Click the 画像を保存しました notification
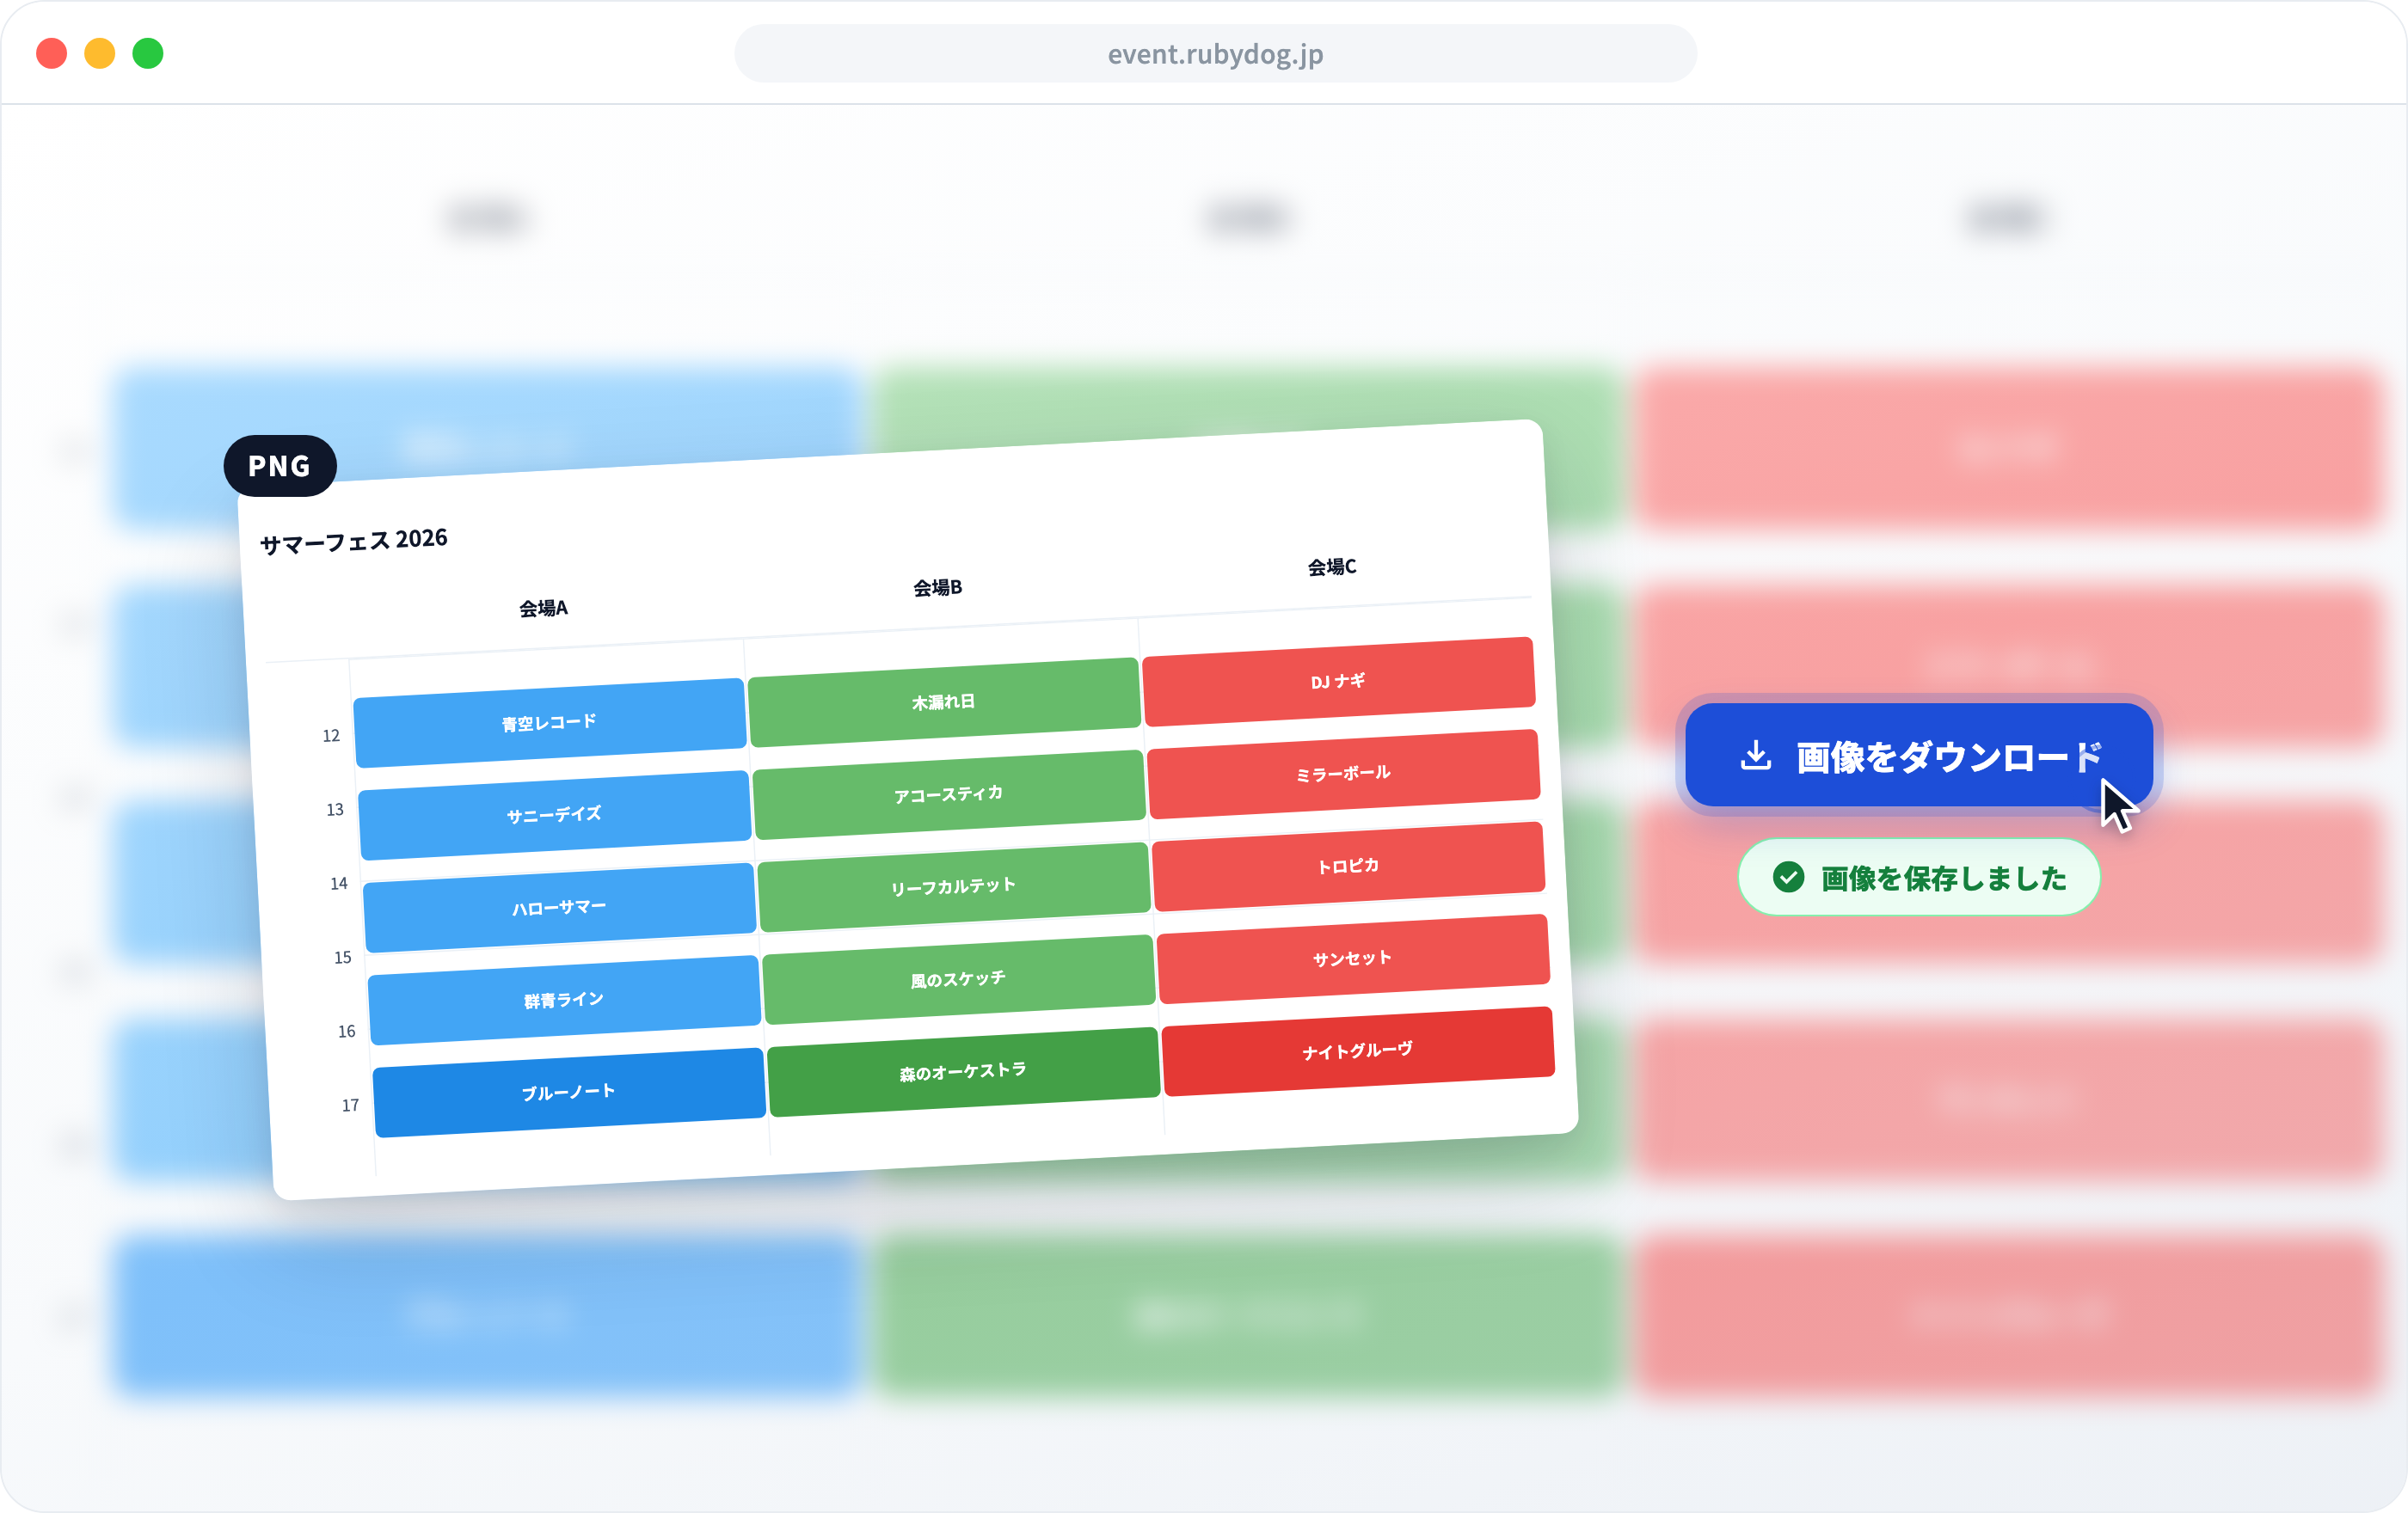This screenshot has width=2408, height=1513. 1918,878
